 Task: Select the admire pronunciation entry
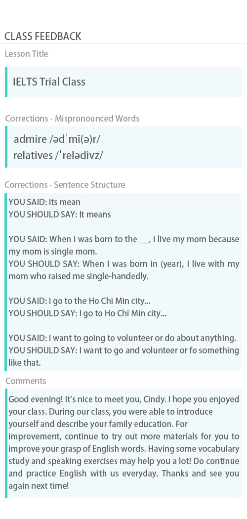coord(56,139)
